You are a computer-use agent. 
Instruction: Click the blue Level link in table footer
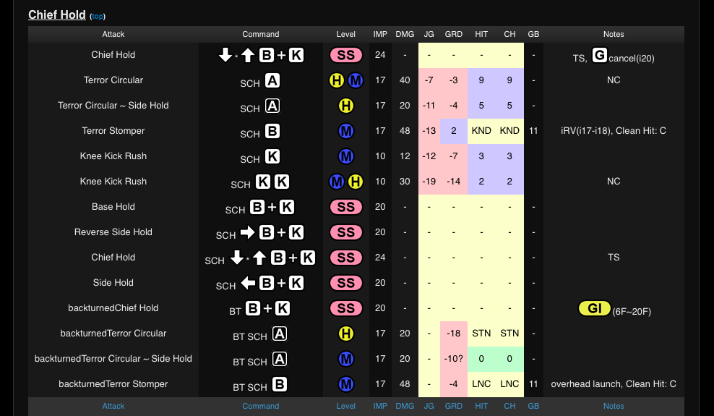pos(346,406)
